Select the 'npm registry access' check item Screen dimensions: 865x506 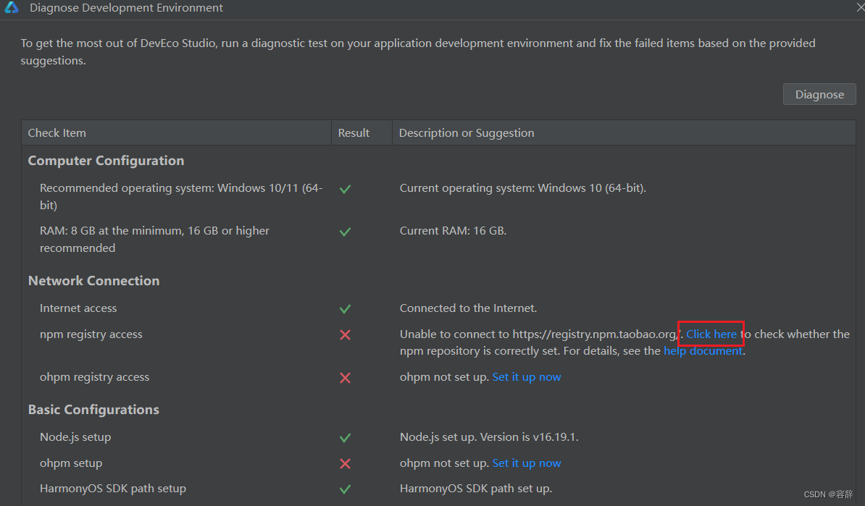point(91,334)
